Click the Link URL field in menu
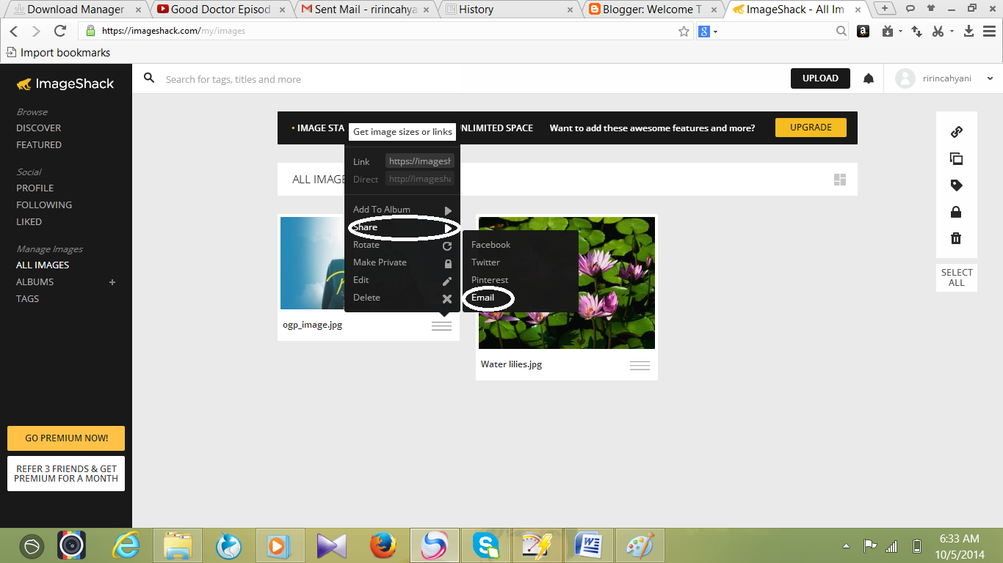Image resolution: width=1003 pixels, height=563 pixels. 420,161
